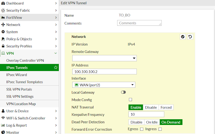Expand System menu chevron
The image size is (215, 134).
click(56, 32)
